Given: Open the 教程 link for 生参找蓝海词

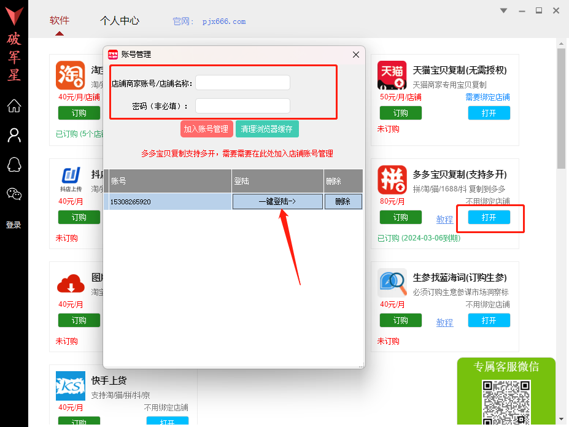Looking at the screenshot, I should click(444, 323).
